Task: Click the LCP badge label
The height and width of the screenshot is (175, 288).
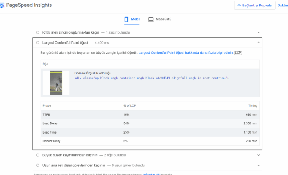Action: pos(238,53)
